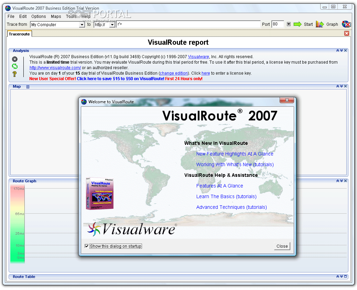
Task: Open Learn The Basics tutorials link
Action: pos(226,196)
